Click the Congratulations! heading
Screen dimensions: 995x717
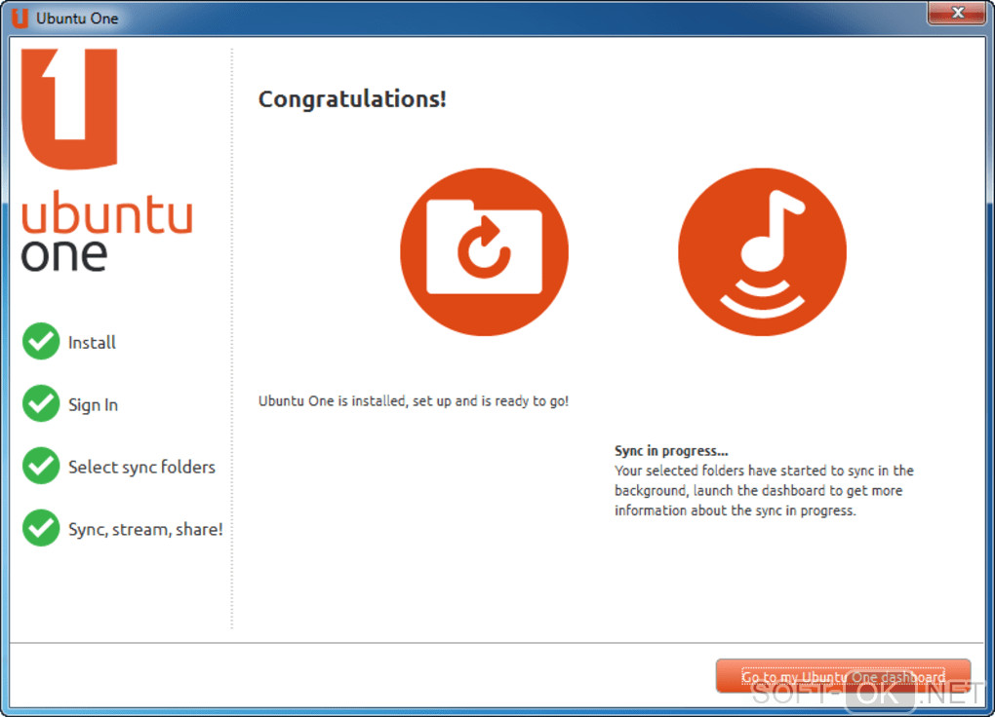click(x=352, y=99)
